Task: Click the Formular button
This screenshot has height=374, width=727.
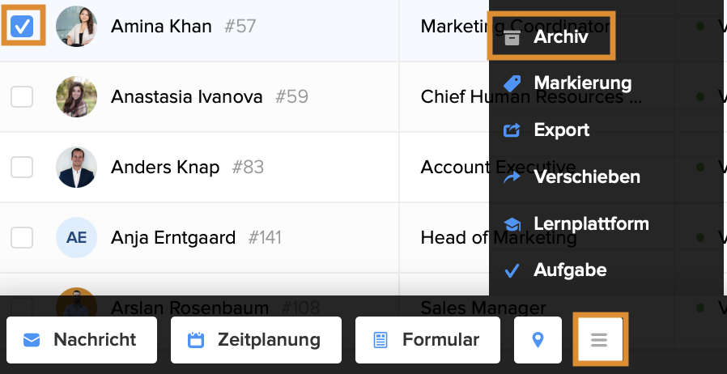Action: 427,340
